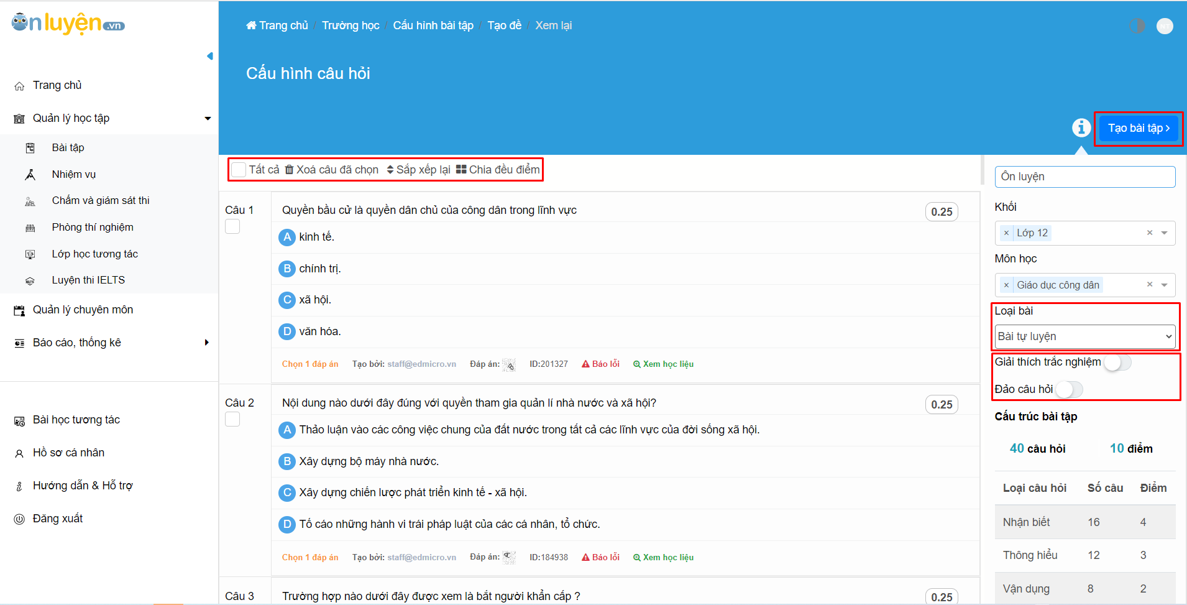1187x605 pixels.
Task: Open Đăng xuất to log out
Action: tap(58, 519)
